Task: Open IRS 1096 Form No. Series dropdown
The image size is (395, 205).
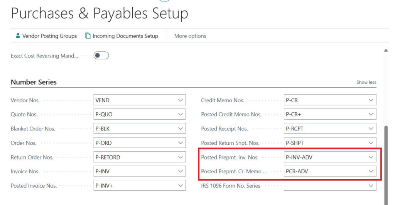Action: pos(371,186)
